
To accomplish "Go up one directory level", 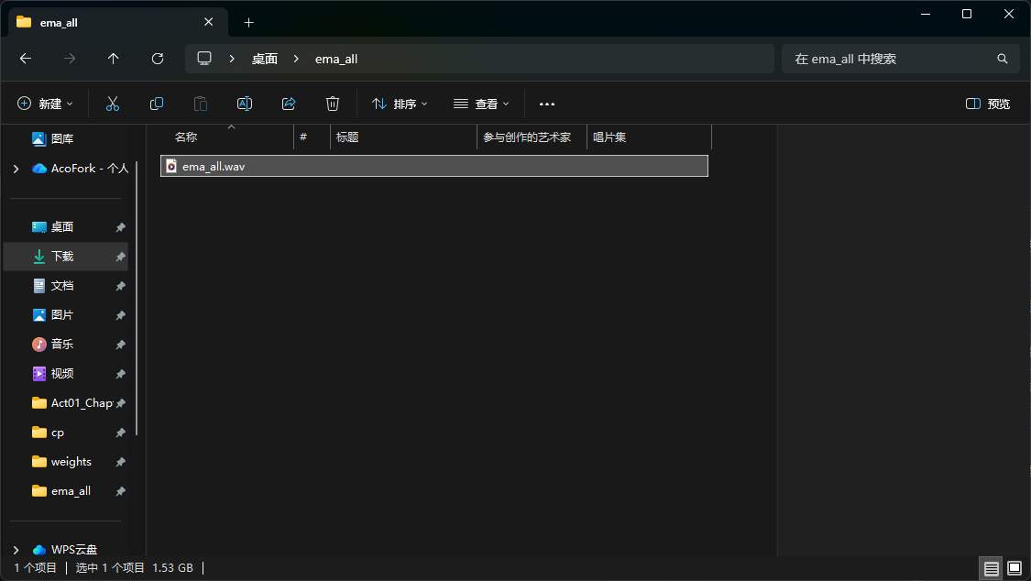I will 114,59.
